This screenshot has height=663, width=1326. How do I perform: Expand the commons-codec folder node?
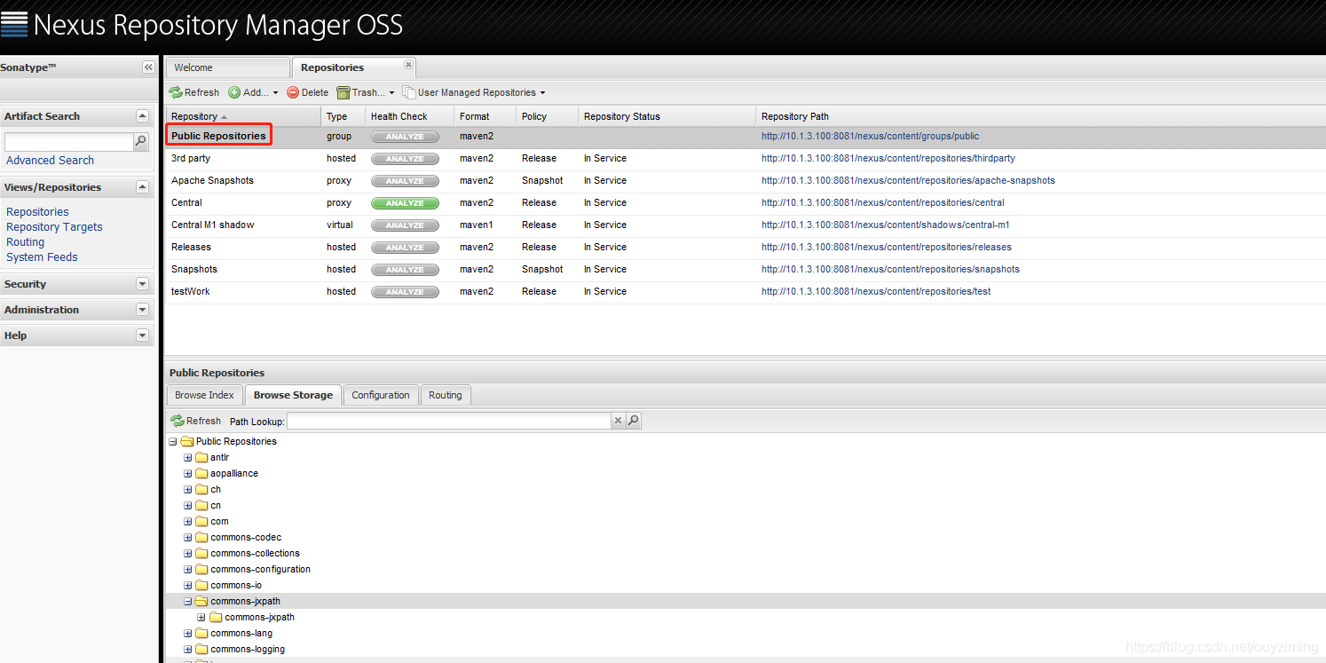(188, 538)
